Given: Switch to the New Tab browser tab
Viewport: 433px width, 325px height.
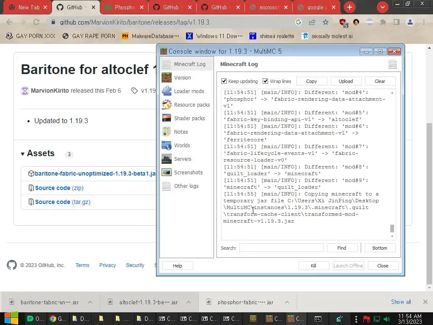Looking at the screenshot, I should click(27, 8).
